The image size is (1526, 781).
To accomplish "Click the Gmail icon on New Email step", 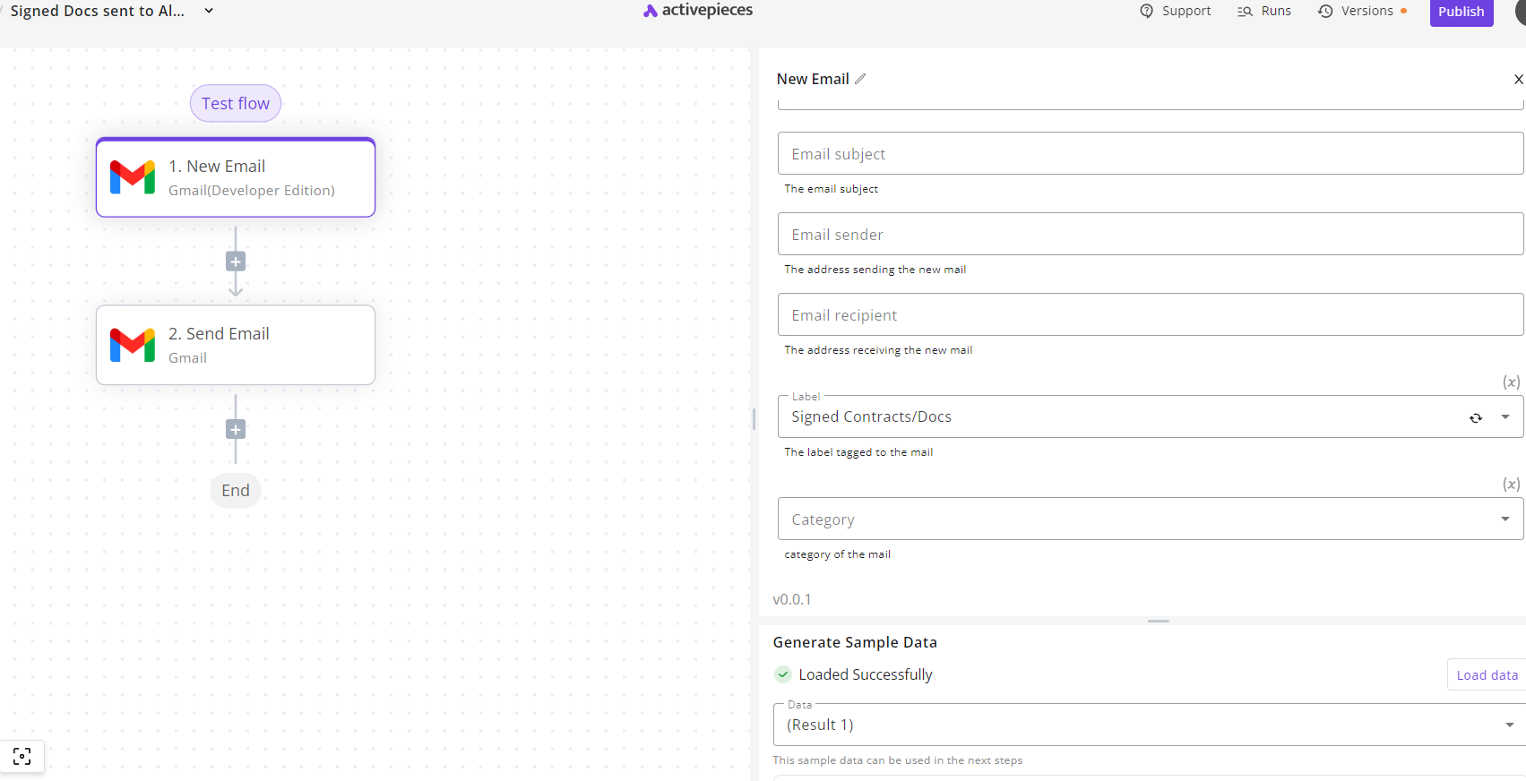I will pos(133,177).
